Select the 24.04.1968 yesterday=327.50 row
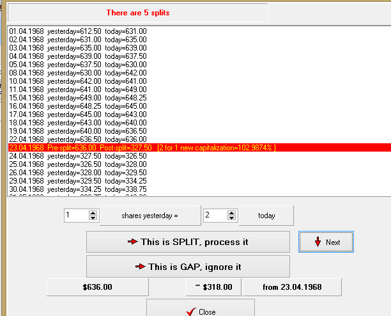391x316 pixels. [77, 156]
